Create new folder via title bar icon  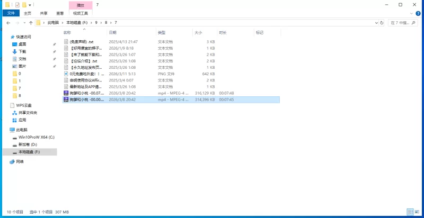[24, 5]
